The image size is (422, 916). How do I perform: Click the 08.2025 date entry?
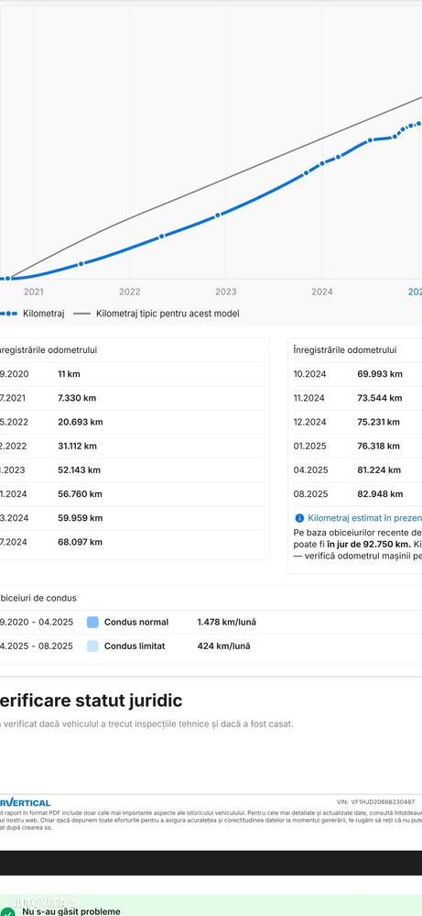pos(310,493)
